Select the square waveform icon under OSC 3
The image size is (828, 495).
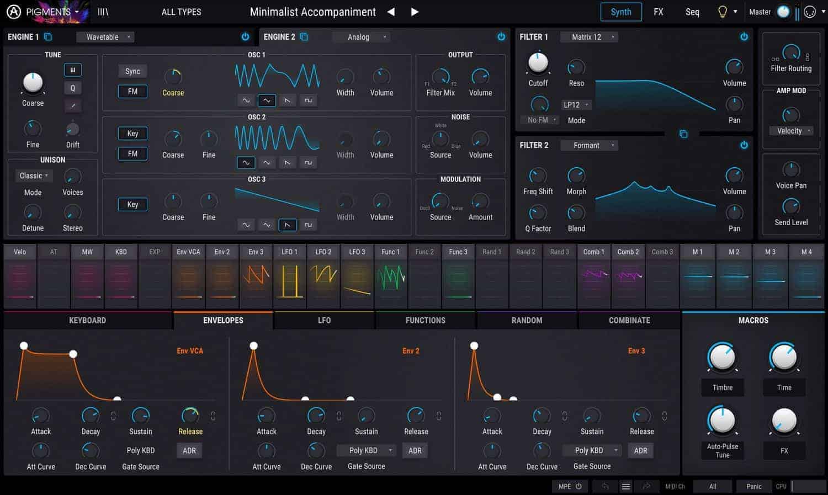[308, 225]
